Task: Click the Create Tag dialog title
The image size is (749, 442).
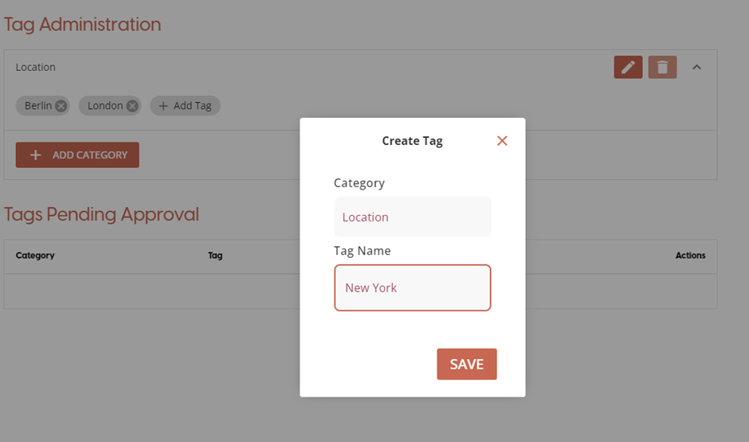Action: click(412, 141)
